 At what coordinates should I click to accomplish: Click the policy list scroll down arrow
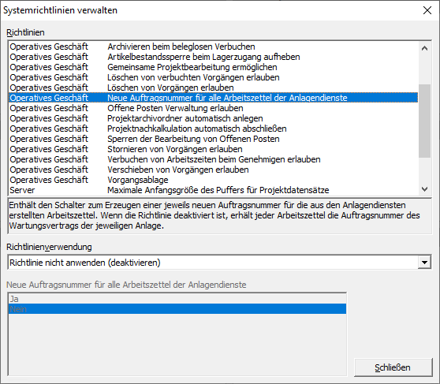[424, 189]
